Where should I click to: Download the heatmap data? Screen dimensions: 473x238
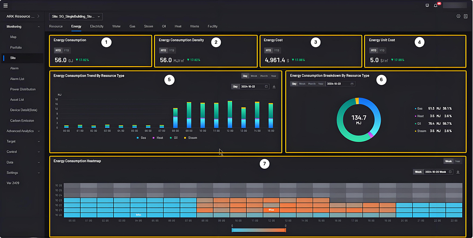tap(458, 172)
